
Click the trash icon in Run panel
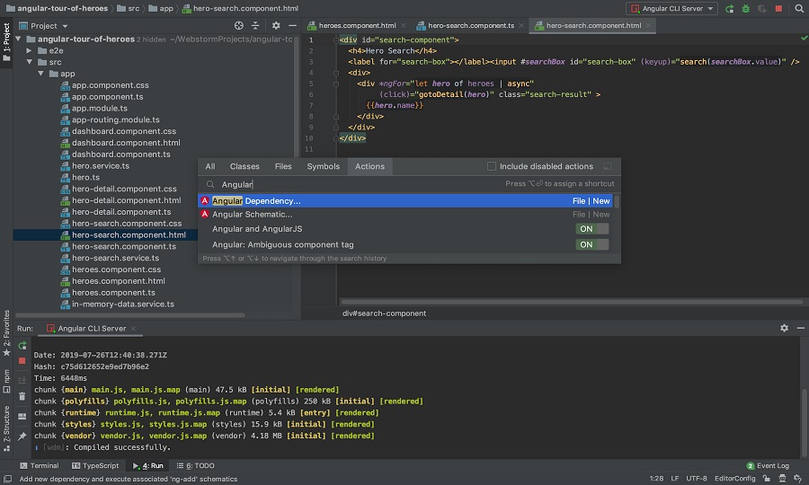22,394
